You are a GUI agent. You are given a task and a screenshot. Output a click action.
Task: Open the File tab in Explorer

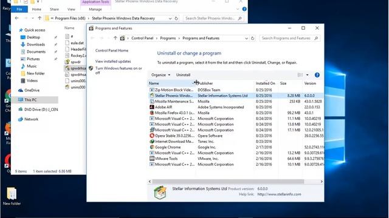[x=19, y=9]
